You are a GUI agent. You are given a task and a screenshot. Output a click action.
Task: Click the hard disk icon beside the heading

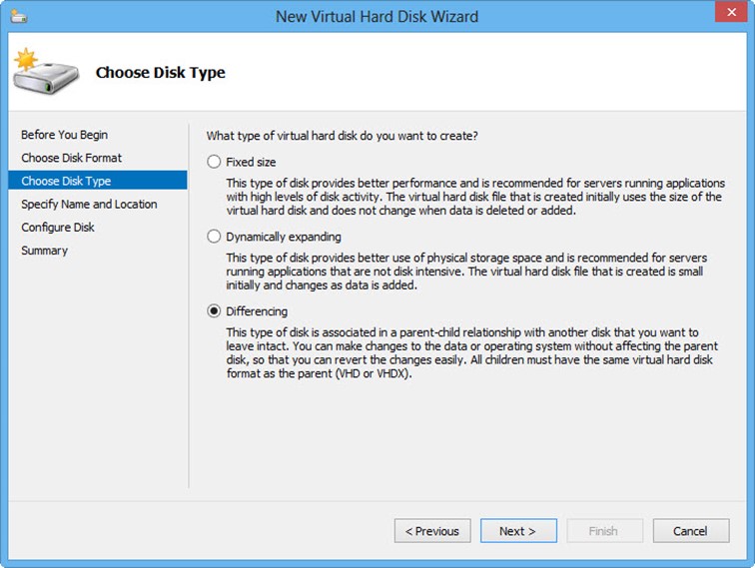45,71
